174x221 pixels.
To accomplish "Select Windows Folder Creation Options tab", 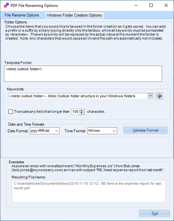I will point(74,15).
